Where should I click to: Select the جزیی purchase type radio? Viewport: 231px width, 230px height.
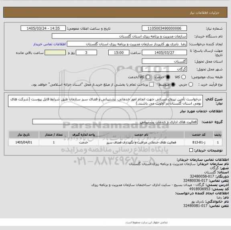[190, 85]
